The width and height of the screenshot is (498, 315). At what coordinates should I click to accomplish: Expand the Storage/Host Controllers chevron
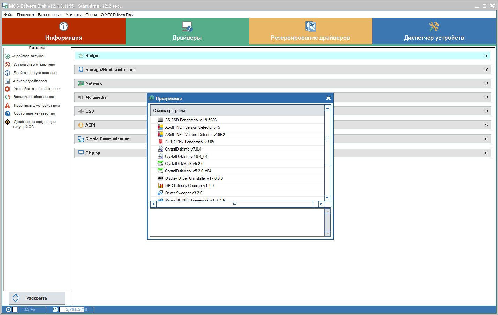point(486,70)
